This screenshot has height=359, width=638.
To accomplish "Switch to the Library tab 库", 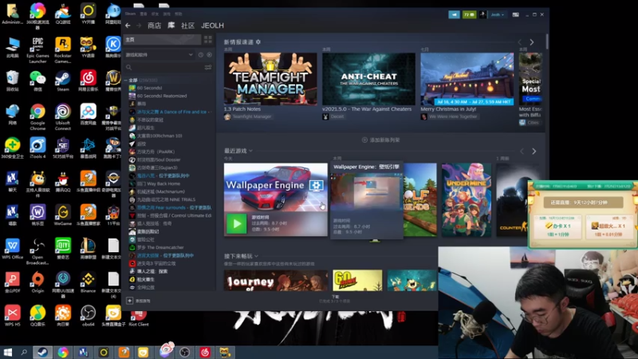I will pos(171,26).
